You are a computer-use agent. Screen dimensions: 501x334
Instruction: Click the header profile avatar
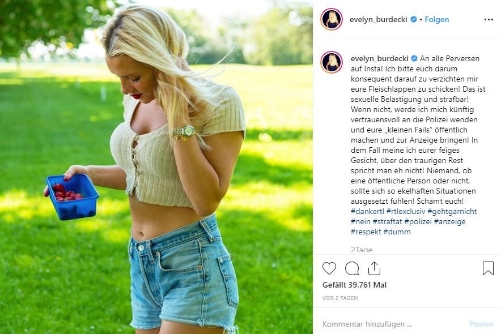click(332, 19)
